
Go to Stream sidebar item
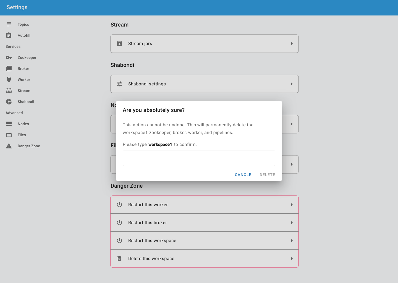coord(24,91)
